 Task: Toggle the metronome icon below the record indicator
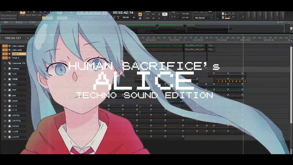pyautogui.click(x=140, y=18)
